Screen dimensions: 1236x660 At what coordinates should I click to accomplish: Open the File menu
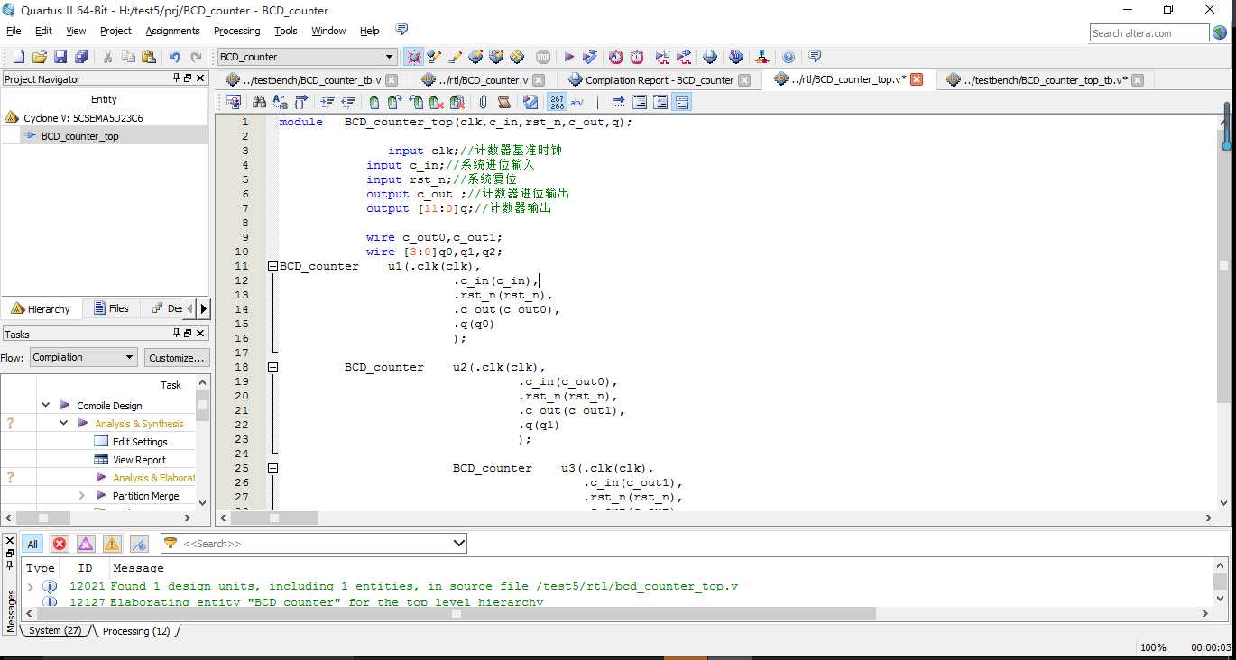(x=14, y=31)
